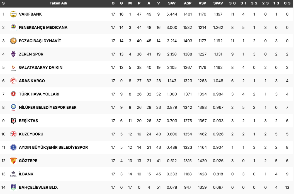This screenshot has width=294, height=194.
Task: Click the Aras Kargo red logo
Action: (13, 81)
